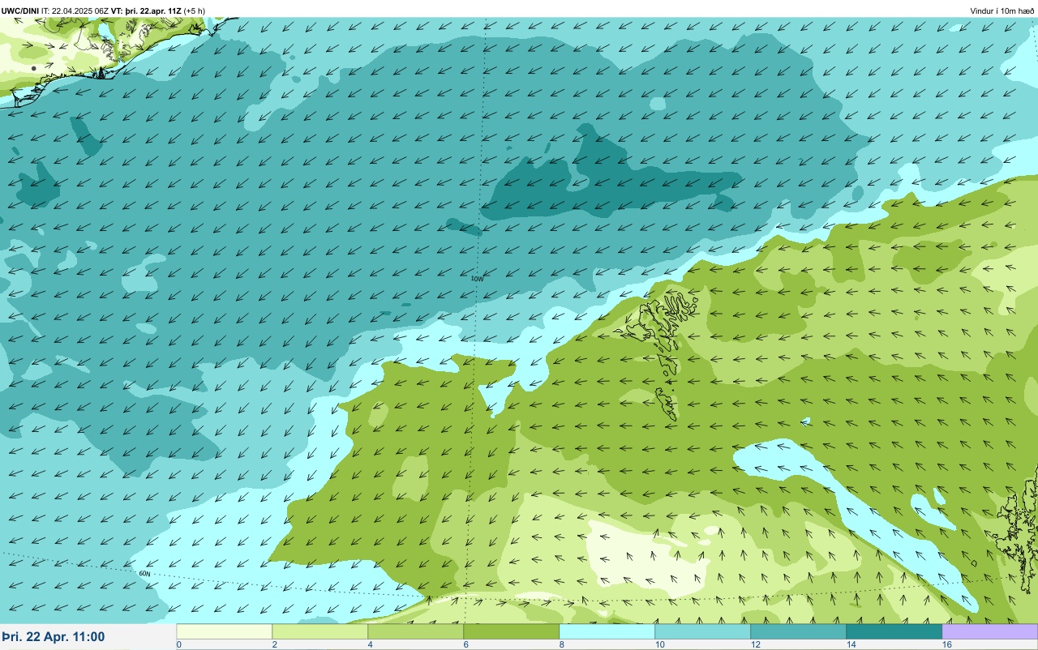The width and height of the screenshot is (1038, 650).
Task: Click the olive green 6–8 legend swatch
Action: (512, 631)
